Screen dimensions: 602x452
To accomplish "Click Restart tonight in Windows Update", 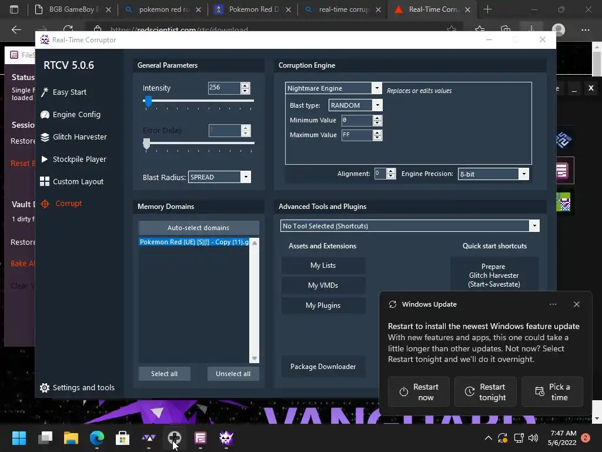I will coord(485,391).
